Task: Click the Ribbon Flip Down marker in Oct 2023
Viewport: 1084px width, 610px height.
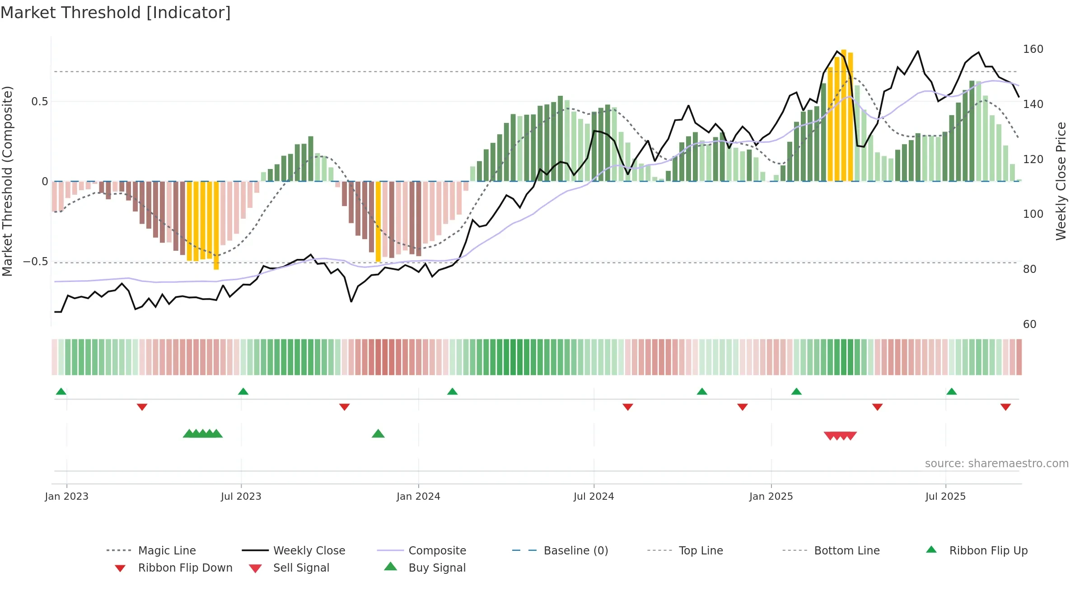Action: point(344,407)
